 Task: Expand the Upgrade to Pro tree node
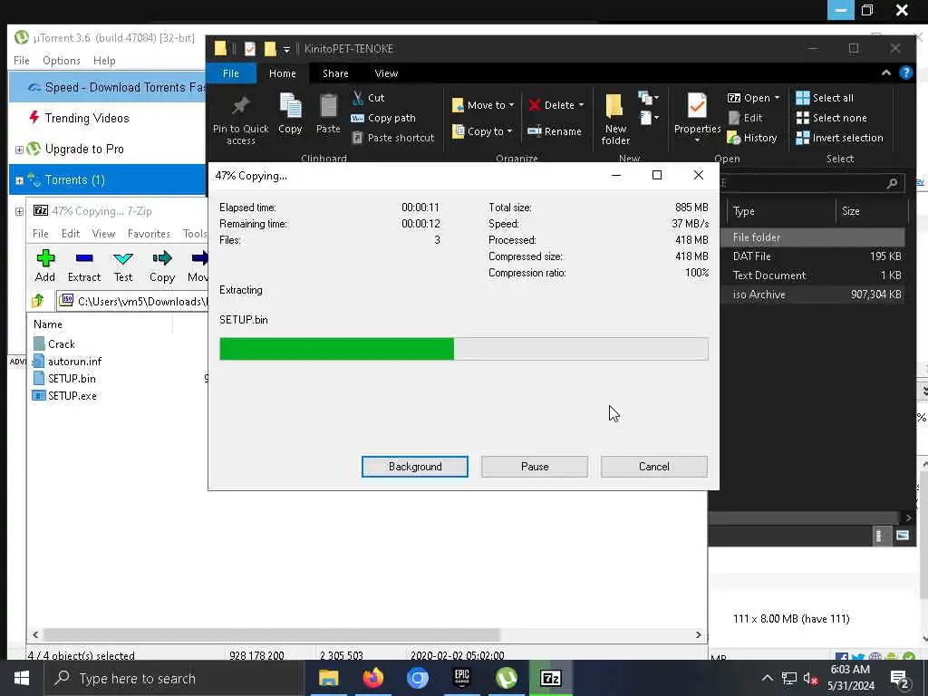(x=19, y=150)
